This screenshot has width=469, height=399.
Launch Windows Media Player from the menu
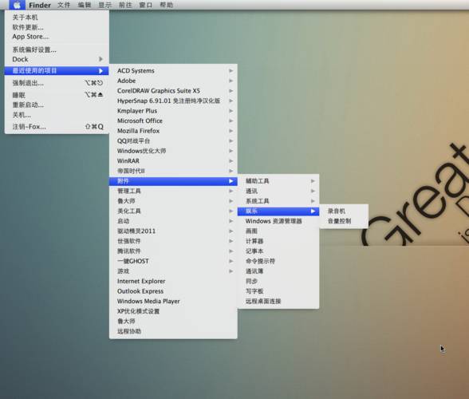pyautogui.click(x=173, y=302)
